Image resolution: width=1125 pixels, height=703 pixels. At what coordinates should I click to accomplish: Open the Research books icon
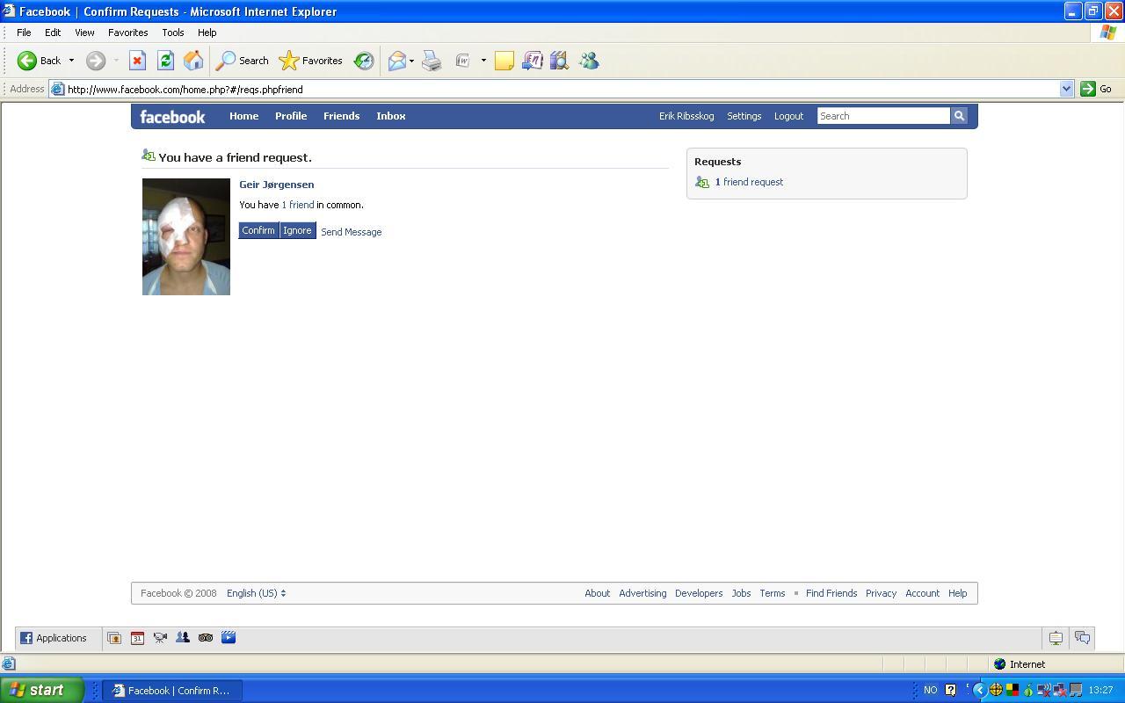pyautogui.click(x=559, y=61)
